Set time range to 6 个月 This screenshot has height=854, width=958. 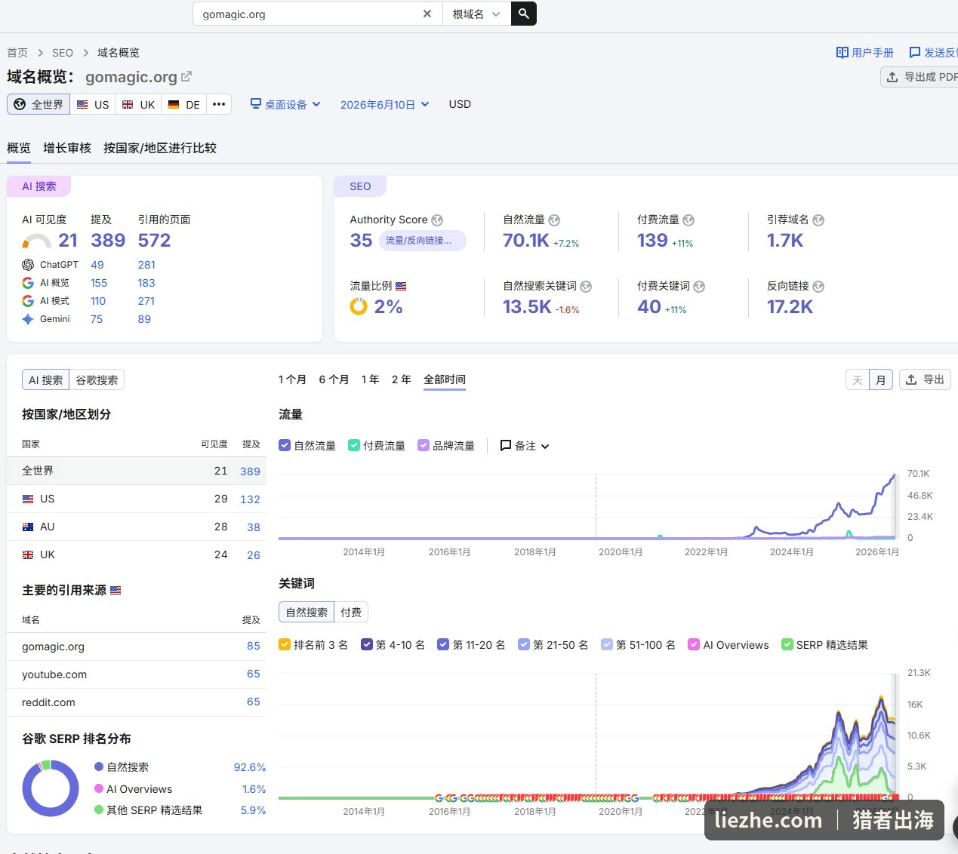334,379
